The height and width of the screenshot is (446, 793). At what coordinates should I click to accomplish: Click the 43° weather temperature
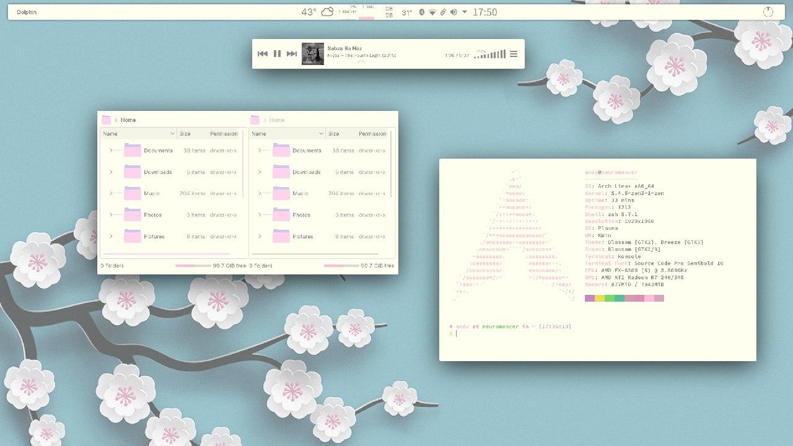coord(309,12)
